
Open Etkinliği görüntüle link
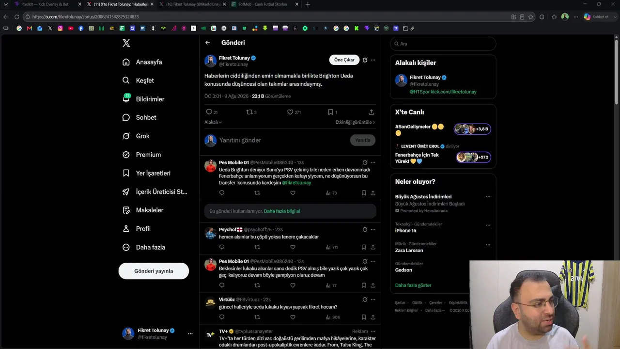pos(355,122)
